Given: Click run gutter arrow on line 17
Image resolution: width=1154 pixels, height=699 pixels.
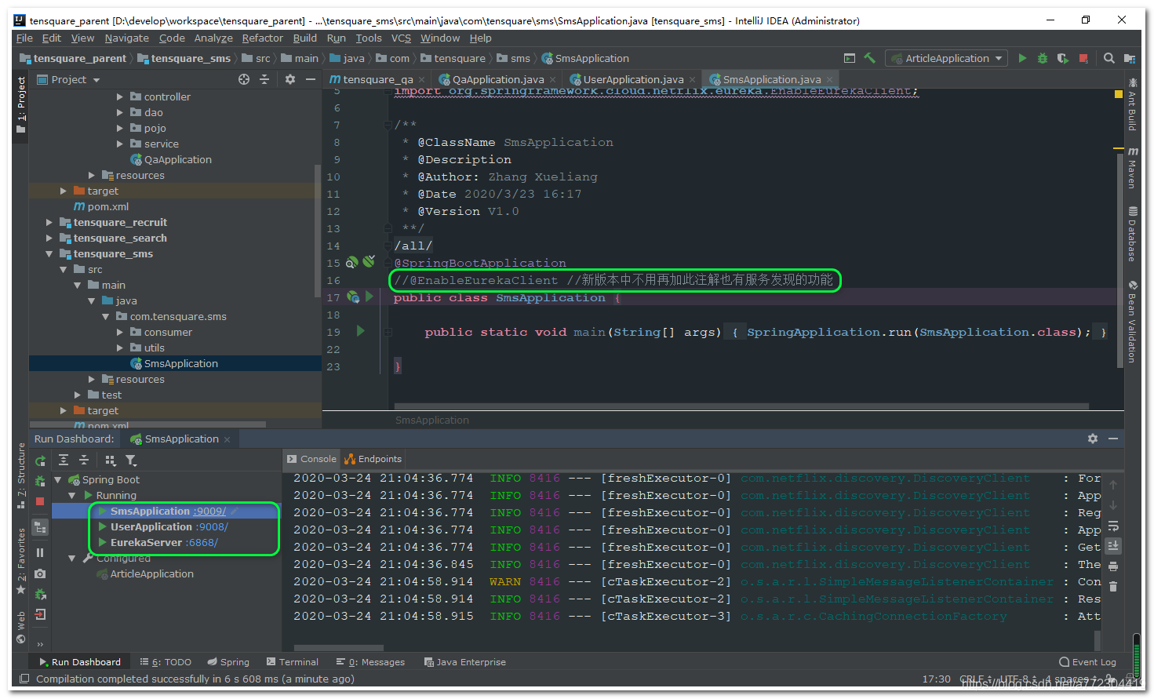Looking at the screenshot, I should (369, 297).
